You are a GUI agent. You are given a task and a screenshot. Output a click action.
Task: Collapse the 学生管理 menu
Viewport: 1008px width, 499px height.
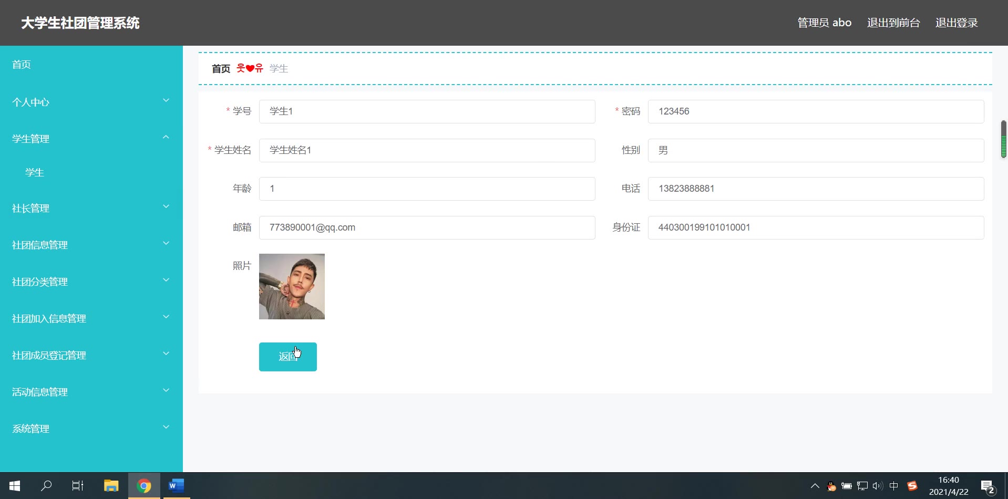point(91,139)
